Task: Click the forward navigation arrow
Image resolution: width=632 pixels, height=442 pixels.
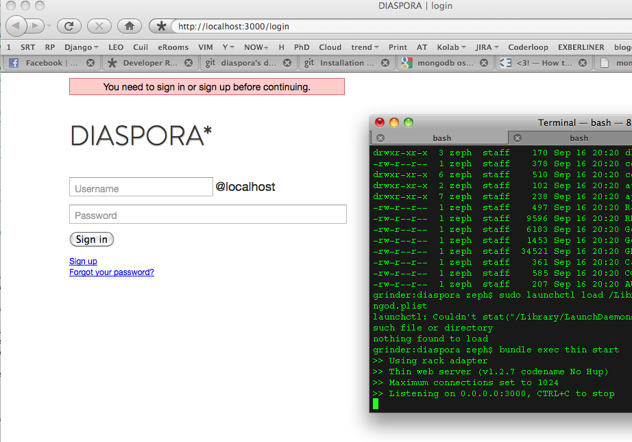Action: point(35,26)
